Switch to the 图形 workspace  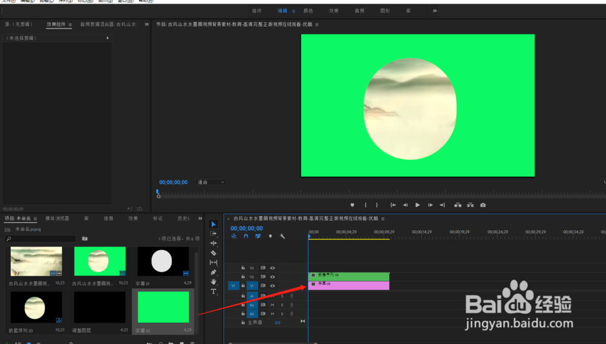[x=385, y=11]
